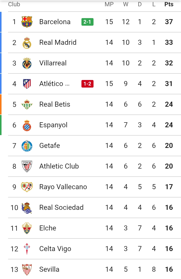
Task: Open Atlético's red 1-2 live score badge
Action: (x=87, y=84)
